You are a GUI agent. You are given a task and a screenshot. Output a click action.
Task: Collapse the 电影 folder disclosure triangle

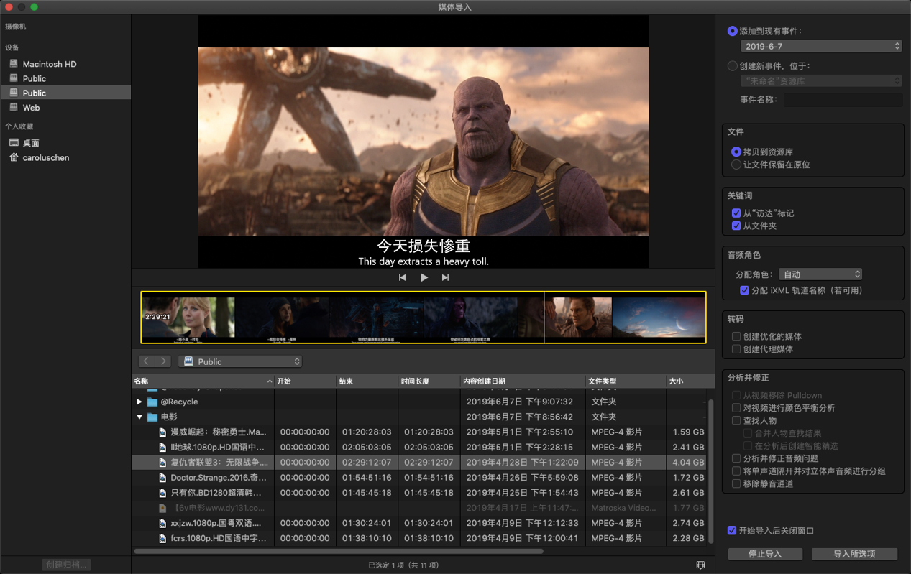[139, 417]
